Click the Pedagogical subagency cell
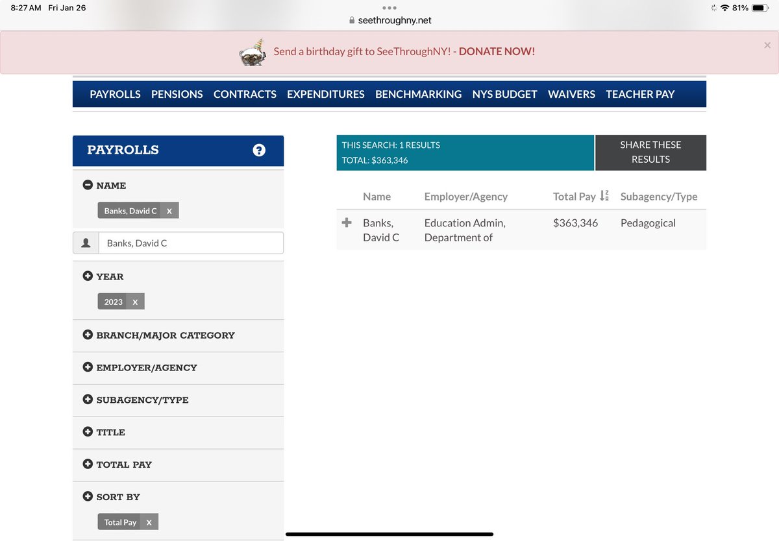The image size is (779, 541). pyautogui.click(x=648, y=222)
